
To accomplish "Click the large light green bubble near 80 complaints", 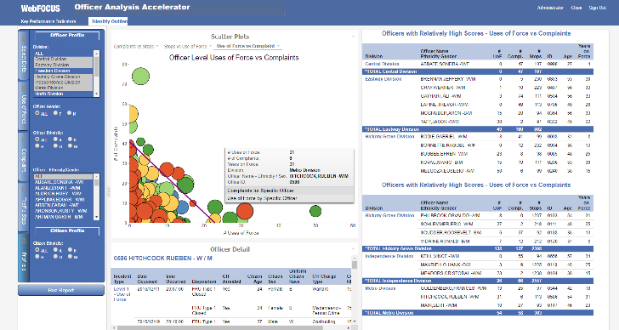I will [x=140, y=77].
